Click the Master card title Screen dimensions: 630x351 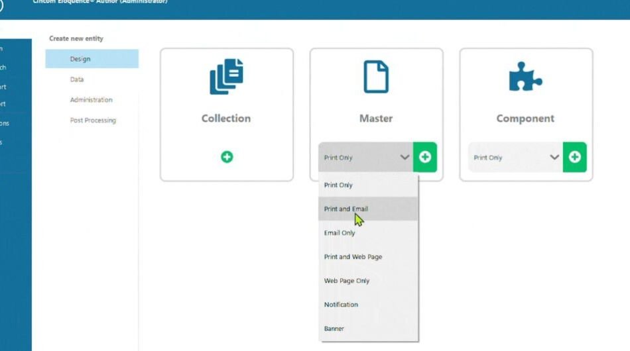point(376,119)
